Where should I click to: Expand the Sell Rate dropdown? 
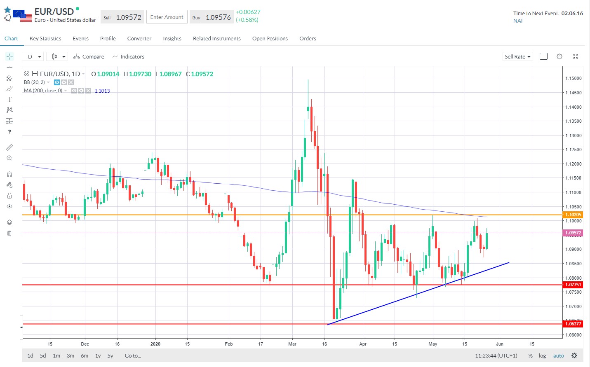517,56
